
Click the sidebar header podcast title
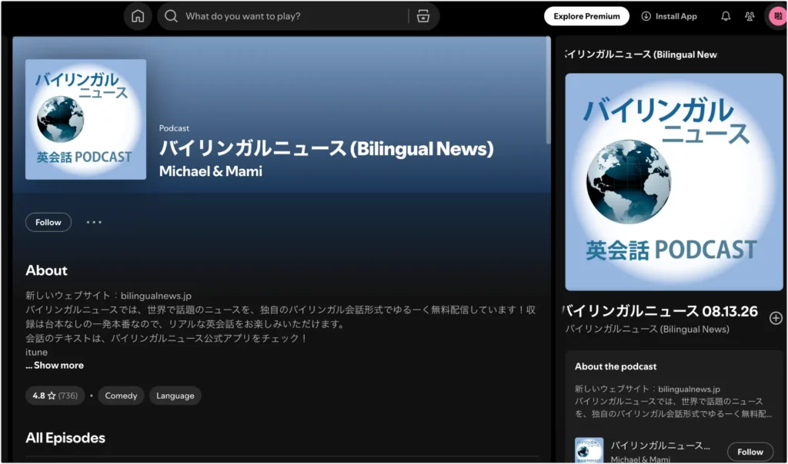point(641,55)
